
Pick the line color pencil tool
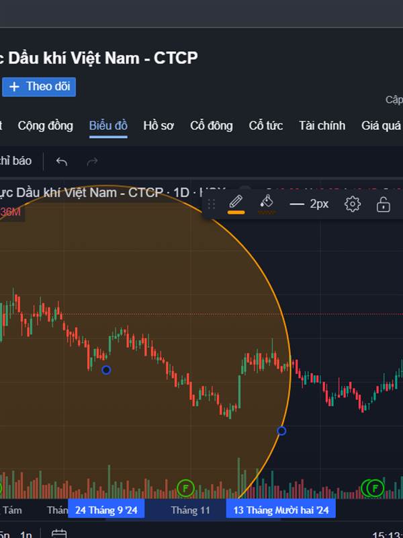(236, 204)
